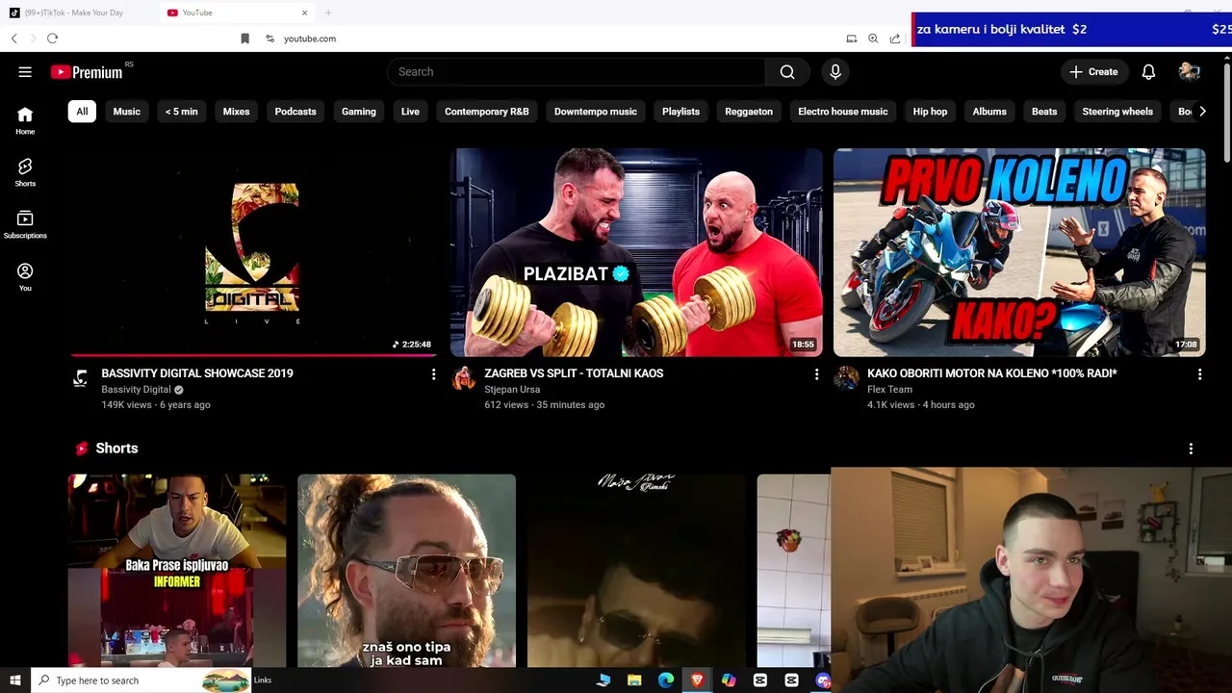Click the Flex Team channel avatar
This screenshot has height=693, width=1232.
point(847,378)
